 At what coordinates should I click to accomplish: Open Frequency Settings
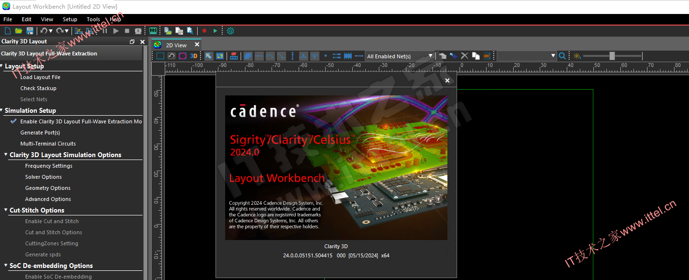click(x=49, y=166)
